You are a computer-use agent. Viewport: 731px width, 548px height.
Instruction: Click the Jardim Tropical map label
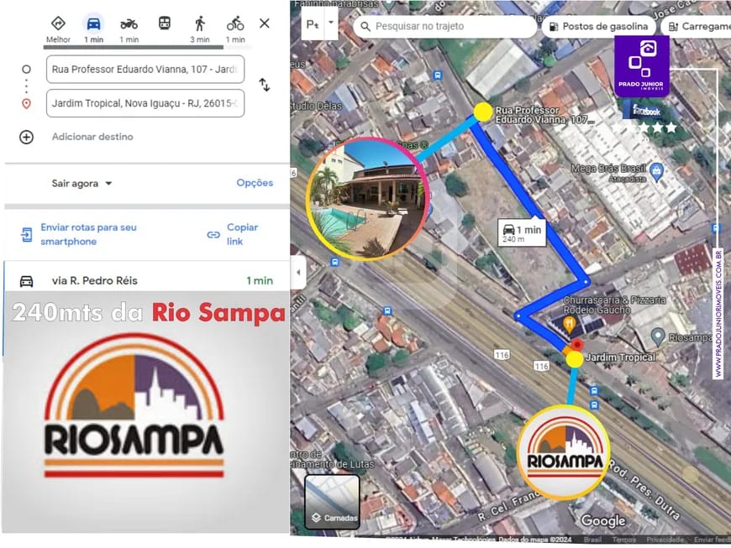click(620, 358)
